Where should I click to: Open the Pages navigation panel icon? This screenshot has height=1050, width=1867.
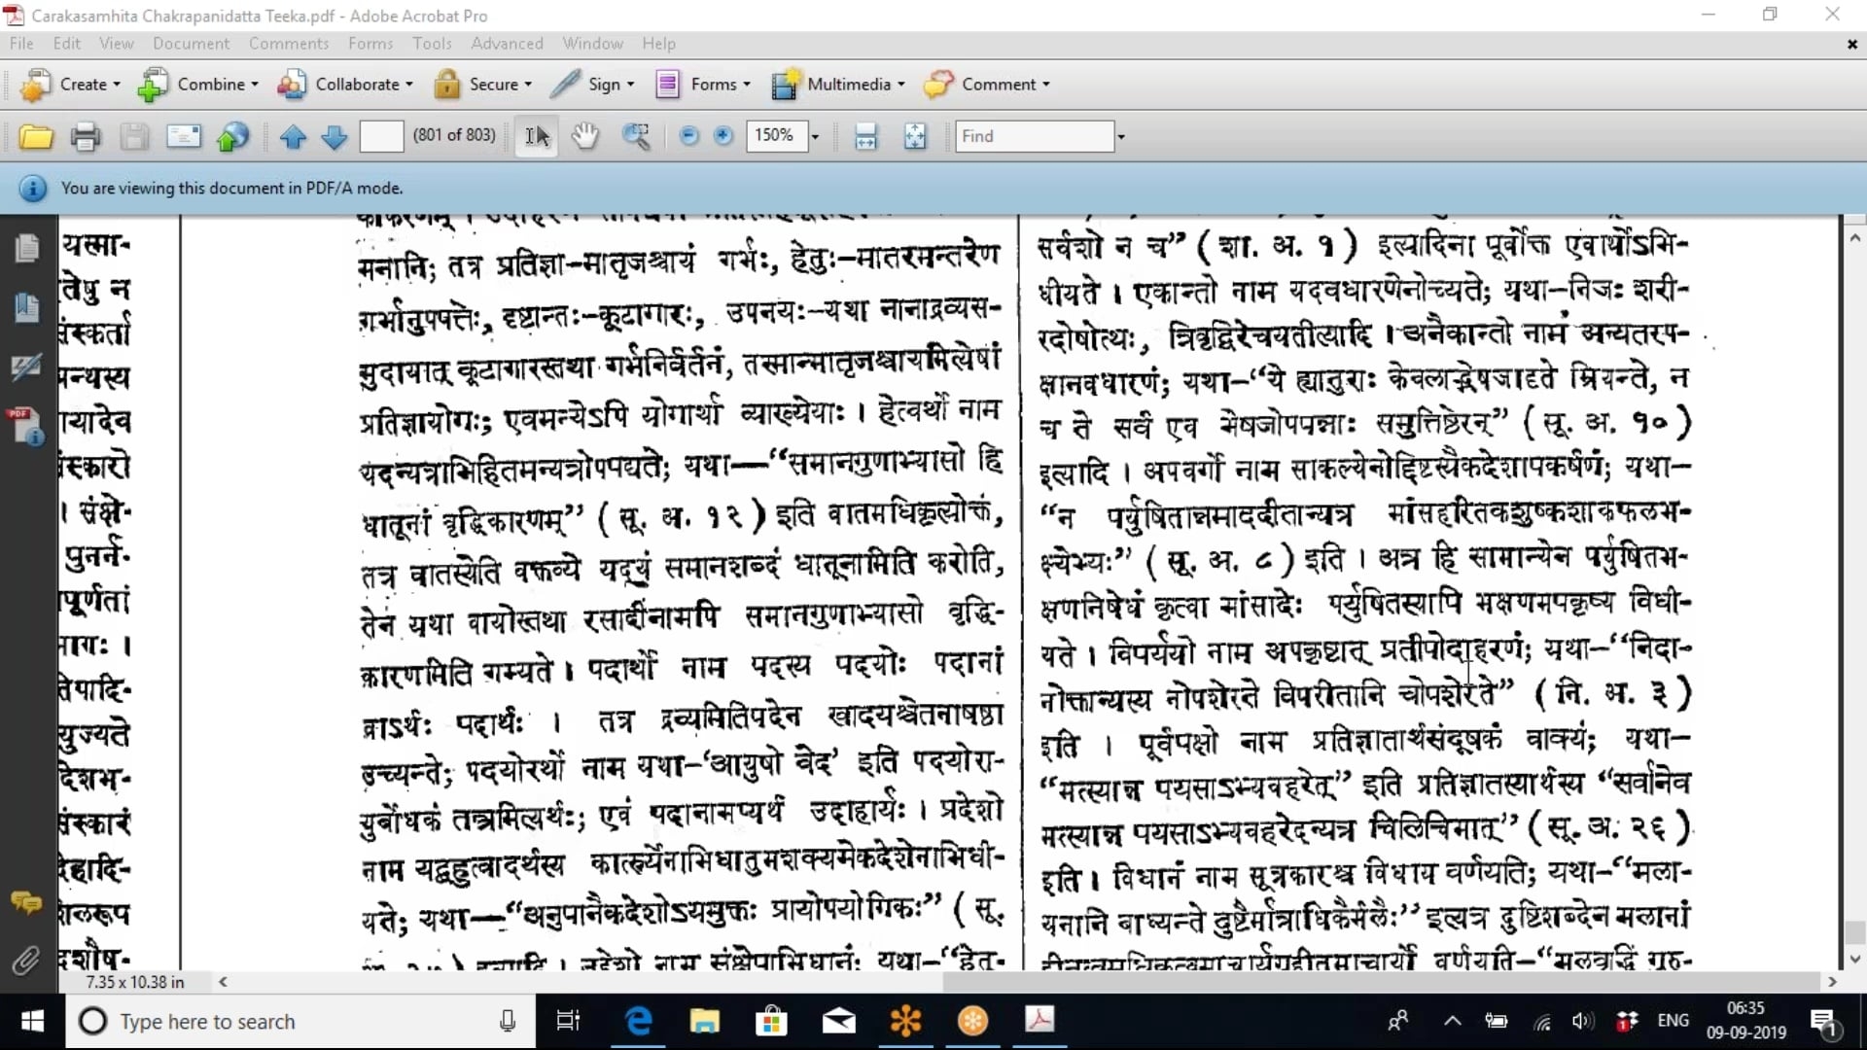[26, 249]
